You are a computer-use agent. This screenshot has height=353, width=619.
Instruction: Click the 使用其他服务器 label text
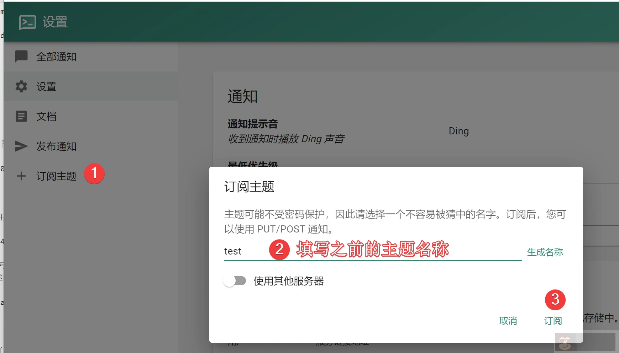tap(288, 281)
